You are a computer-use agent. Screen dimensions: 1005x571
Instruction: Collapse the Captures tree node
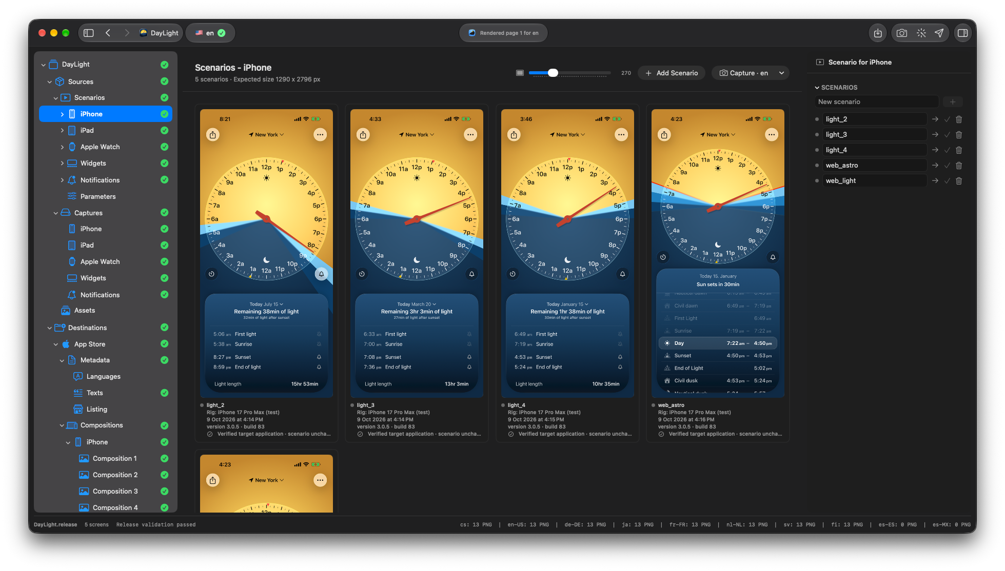pyautogui.click(x=56, y=213)
